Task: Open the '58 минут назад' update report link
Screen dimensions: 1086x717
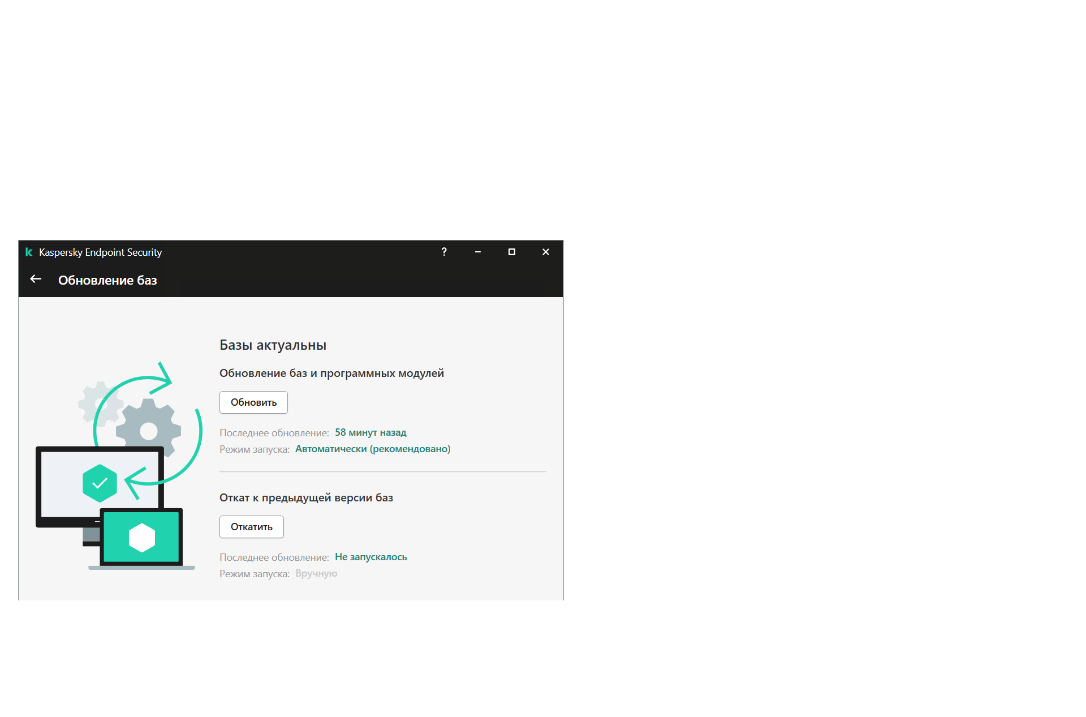Action: pos(370,432)
